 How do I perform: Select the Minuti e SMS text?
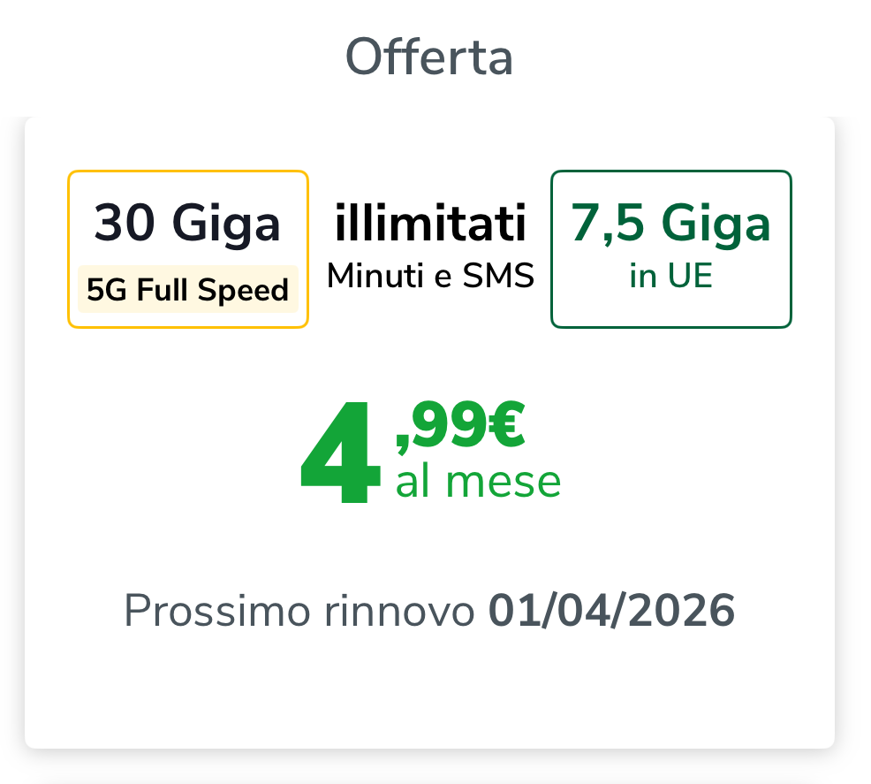pyautogui.click(x=430, y=277)
